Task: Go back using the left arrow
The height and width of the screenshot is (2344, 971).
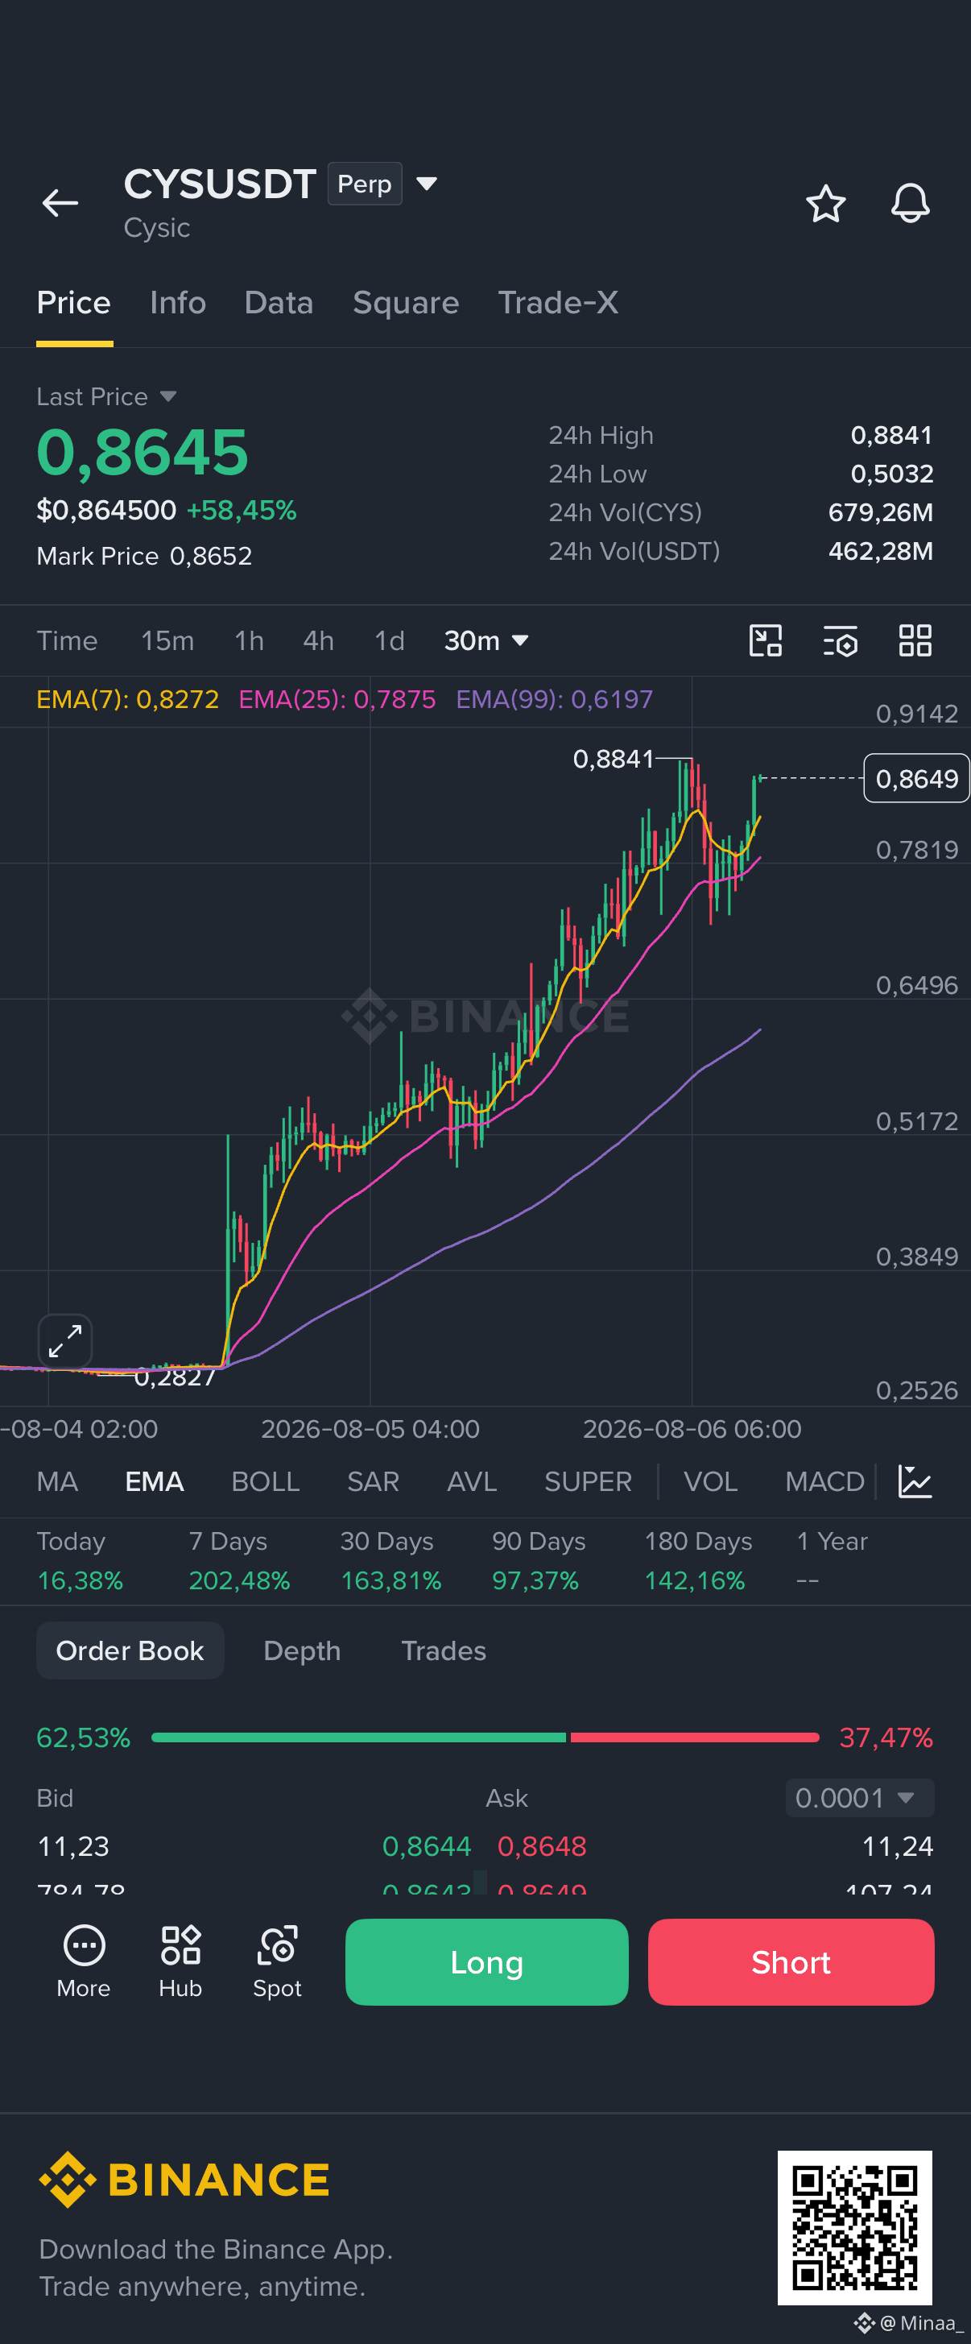Action: (x=60, y=203)
